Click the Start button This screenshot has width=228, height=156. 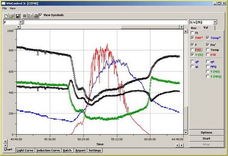tap(206, 139)
